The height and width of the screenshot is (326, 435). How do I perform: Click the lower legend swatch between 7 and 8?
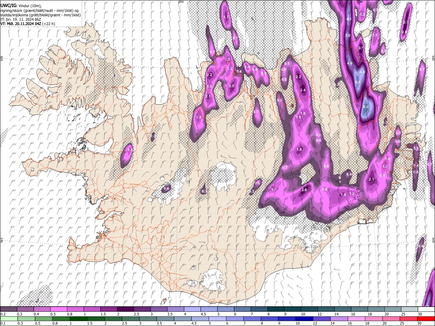point(252,319)
